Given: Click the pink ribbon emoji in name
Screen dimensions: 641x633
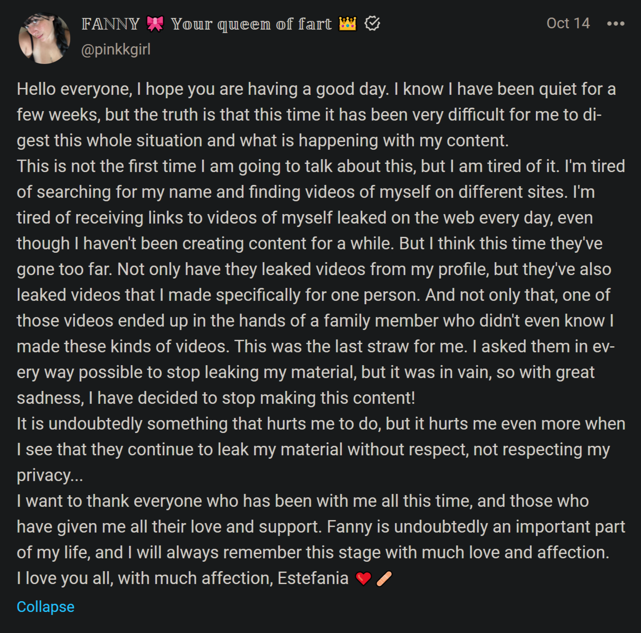Looking at the screenshot, I should pyautogui.click(x=155, y=24).
